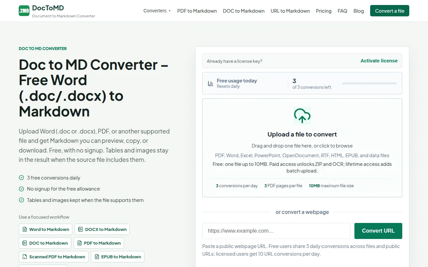Click the DOC TO MD CONVERTER eyebrow label

tap(43, 49)
